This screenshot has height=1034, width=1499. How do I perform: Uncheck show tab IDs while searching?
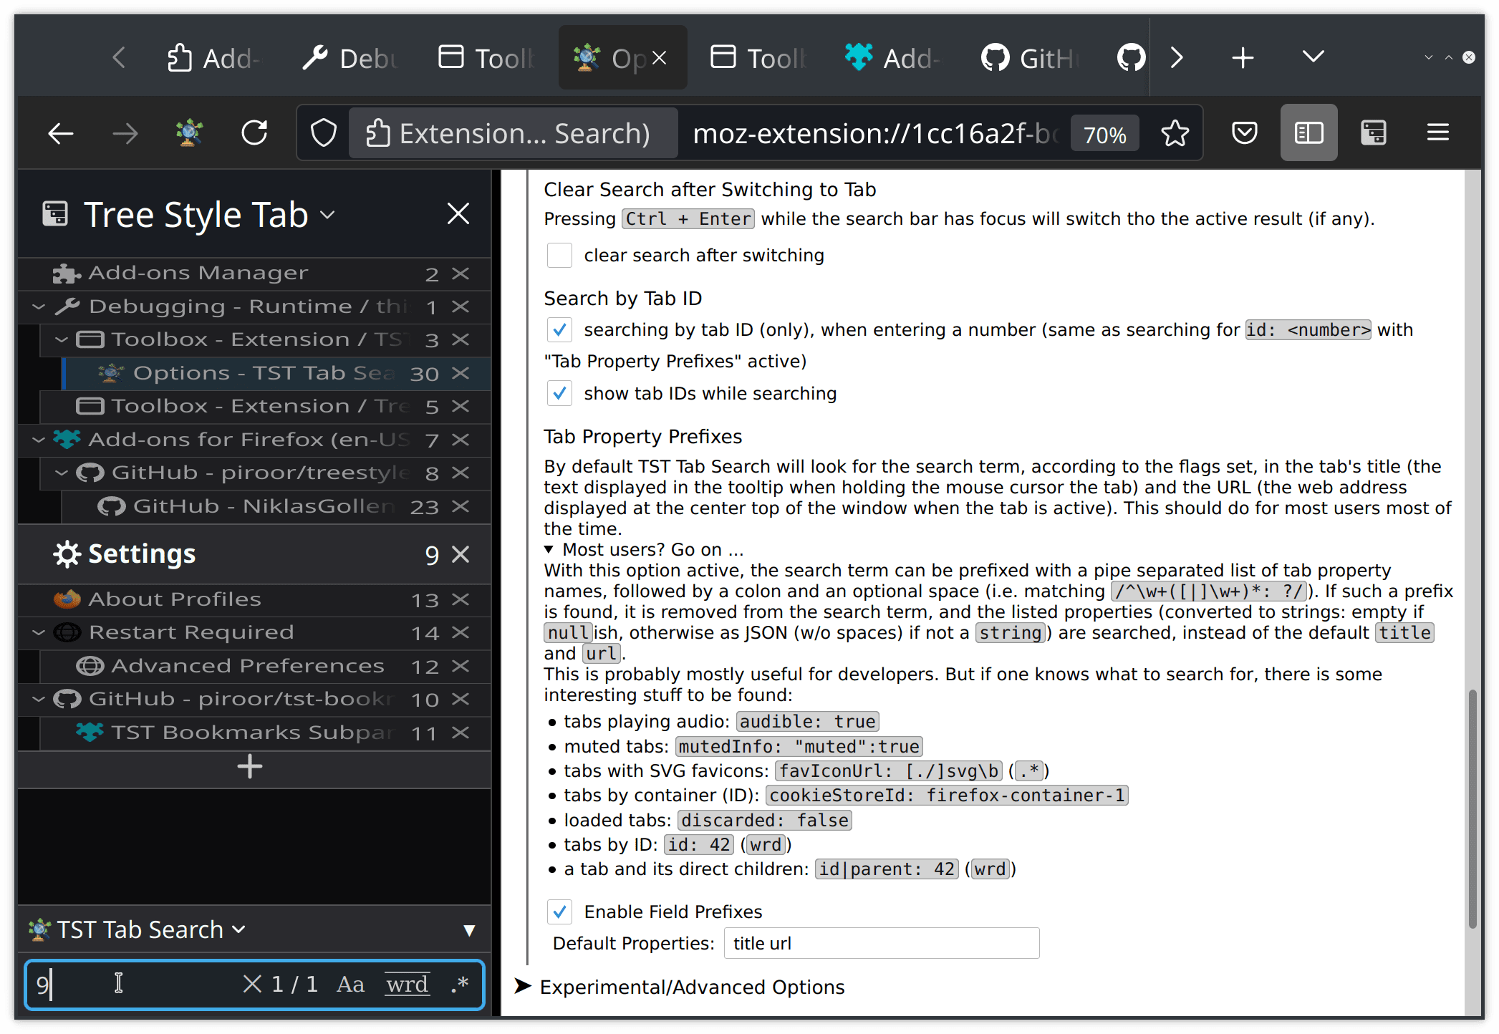click(559, 394)
